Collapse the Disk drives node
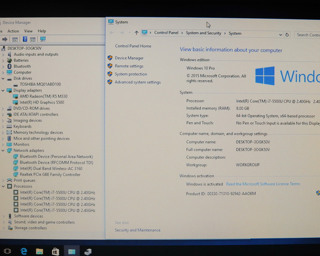The width and height of the screenshot is (320, 256). point(3,78)
